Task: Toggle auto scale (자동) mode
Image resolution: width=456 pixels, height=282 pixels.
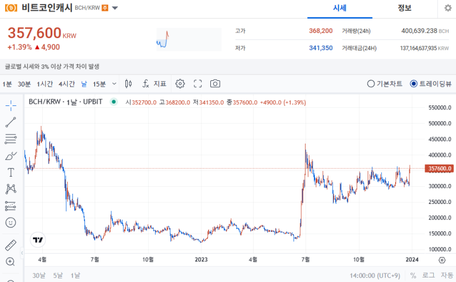Action: tap(447, 275)
